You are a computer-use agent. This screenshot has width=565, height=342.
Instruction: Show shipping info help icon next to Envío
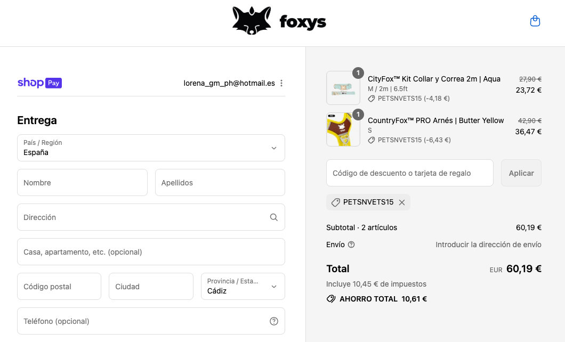point(351,245)
